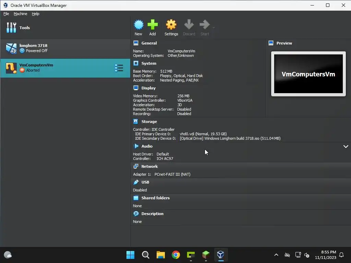Open the Tools entry in the sidebar
Screen dimensions: 351x263
point(65,28)
